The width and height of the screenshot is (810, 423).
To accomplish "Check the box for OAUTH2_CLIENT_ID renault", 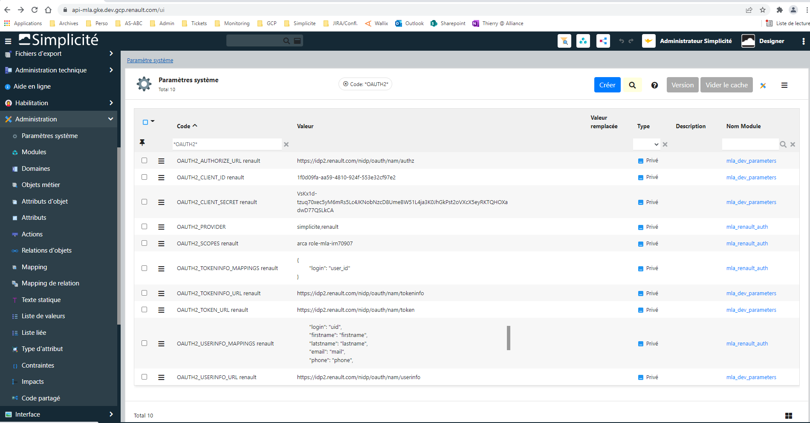I will pos(145,177).
